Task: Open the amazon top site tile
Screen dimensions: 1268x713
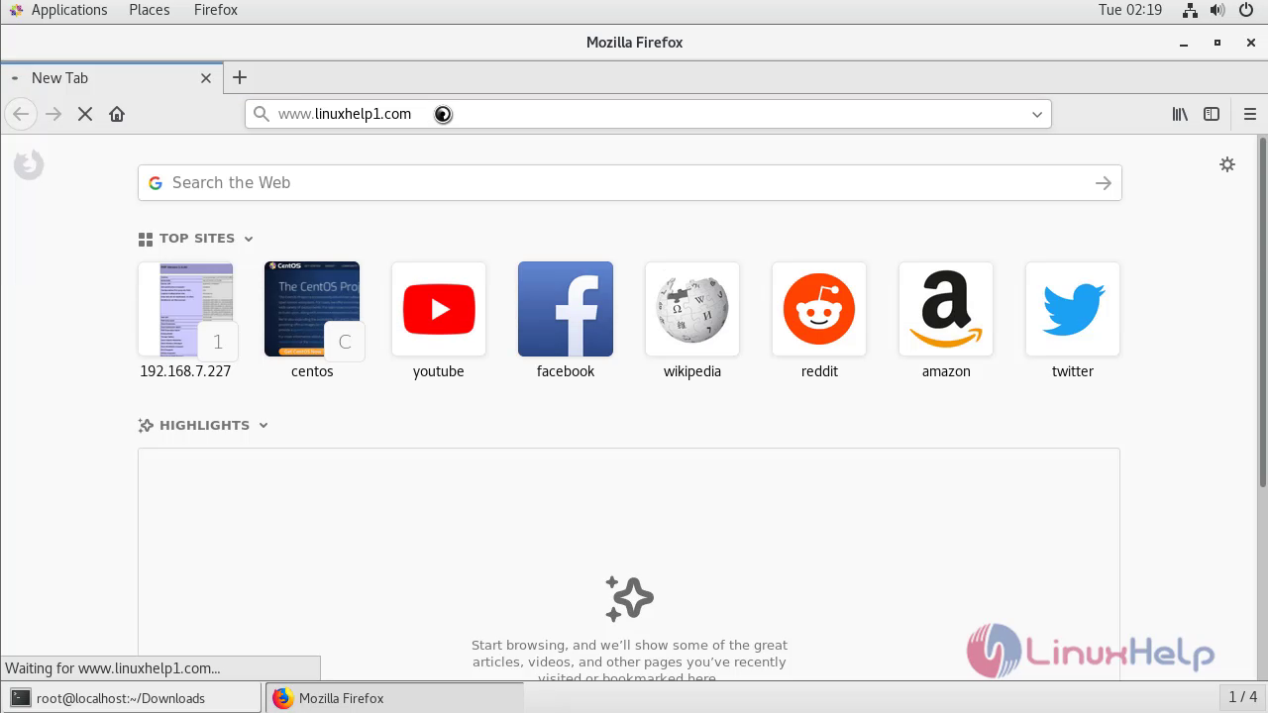Action: (946, 309)
